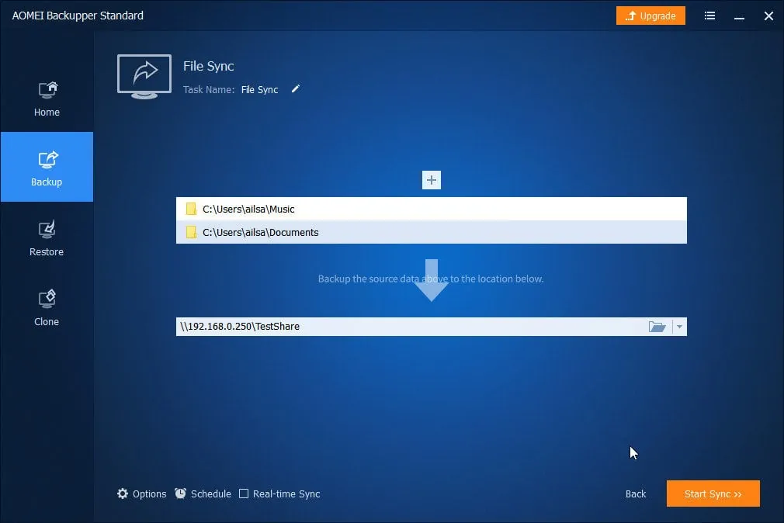
Task: Add a source folder with plus button
Action: click(432, 180)
